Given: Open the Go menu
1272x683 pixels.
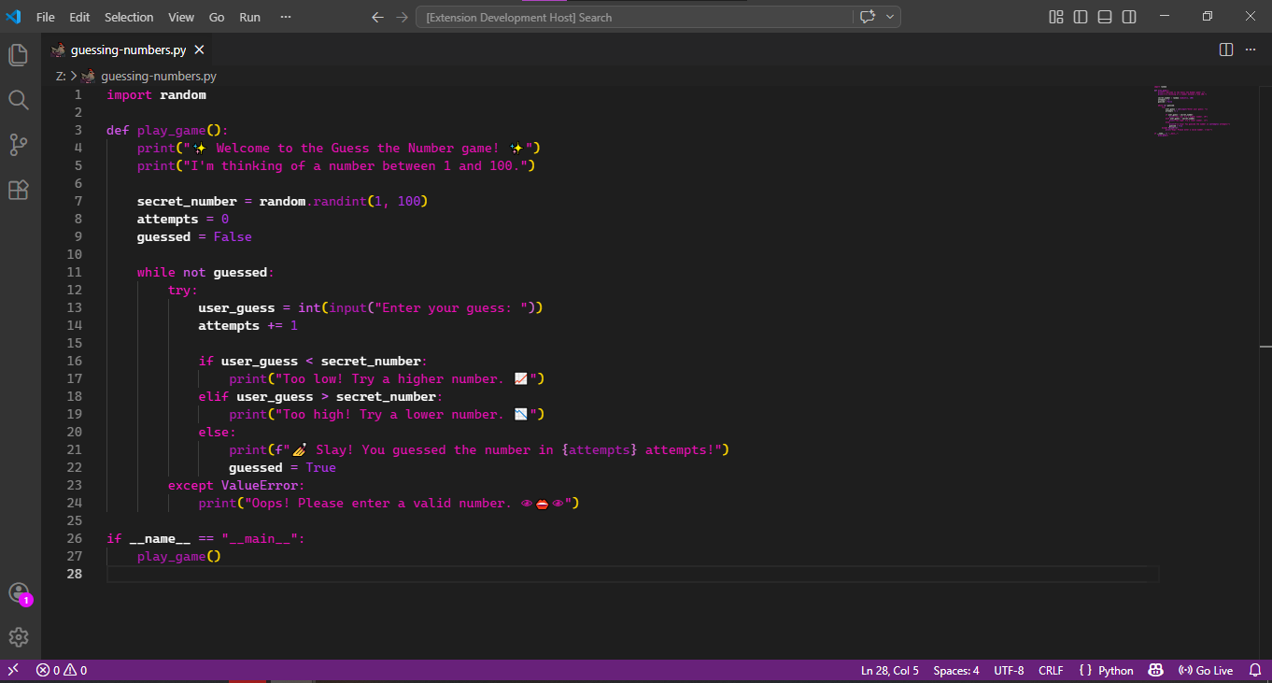Looking at the screenshot, I should (x=217, y=17).
